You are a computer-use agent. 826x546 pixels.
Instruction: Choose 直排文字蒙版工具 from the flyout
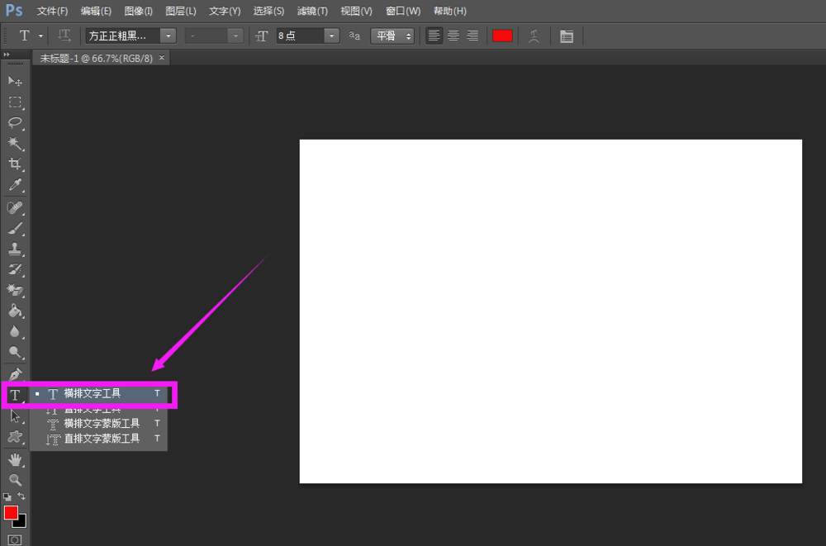102,439
